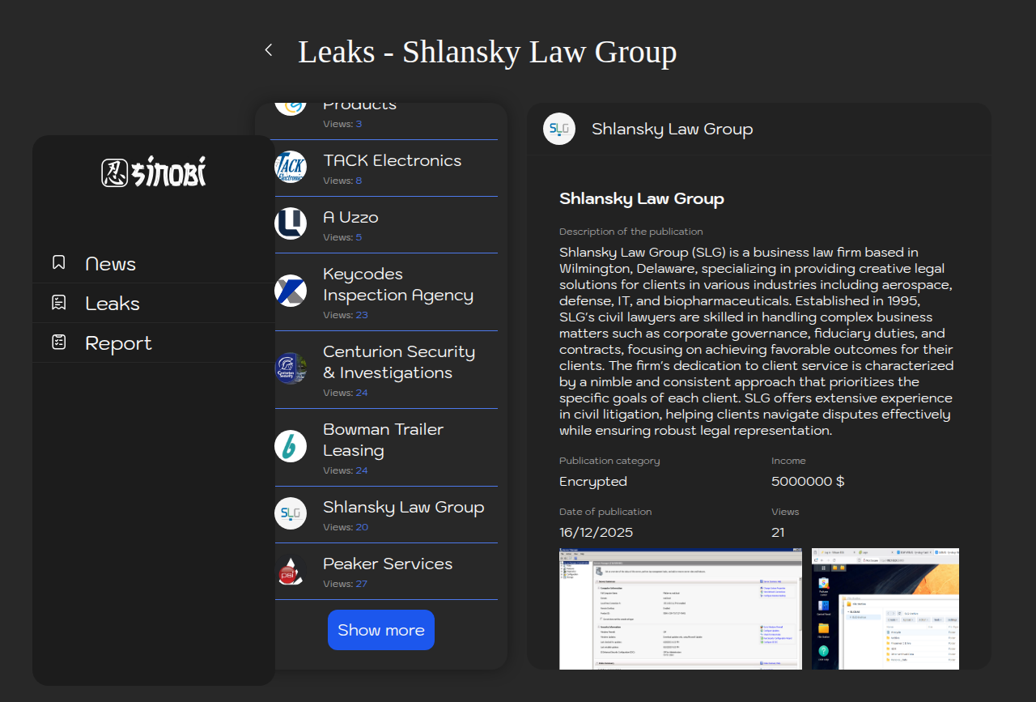
Task: Click the back arrow beside the Leaks title
Action: click(269, 50)
